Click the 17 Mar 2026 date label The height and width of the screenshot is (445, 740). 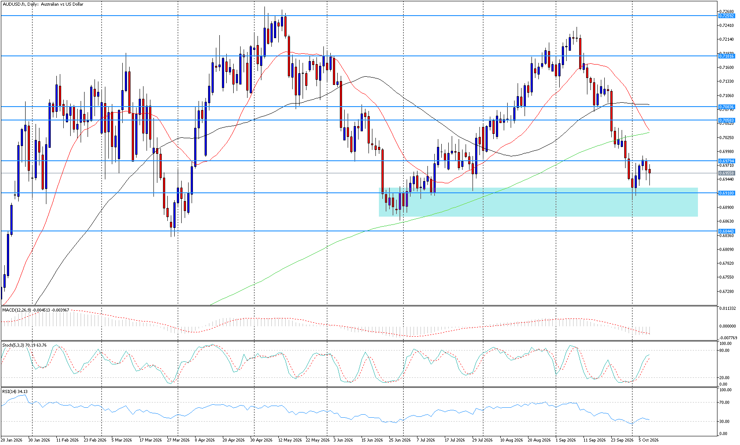coord(150,440)
